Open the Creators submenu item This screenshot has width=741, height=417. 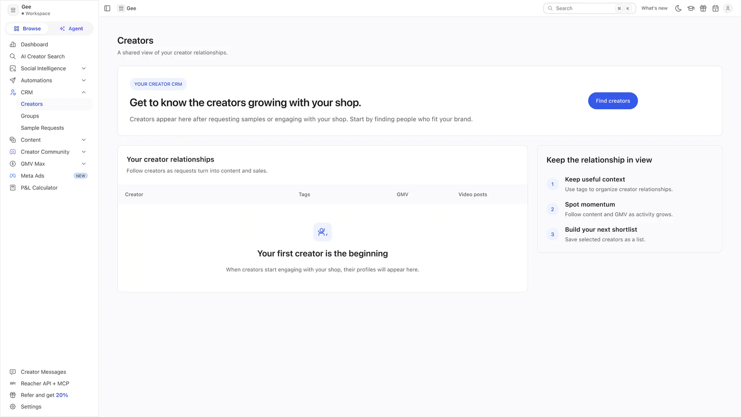(x=54, y=104)
